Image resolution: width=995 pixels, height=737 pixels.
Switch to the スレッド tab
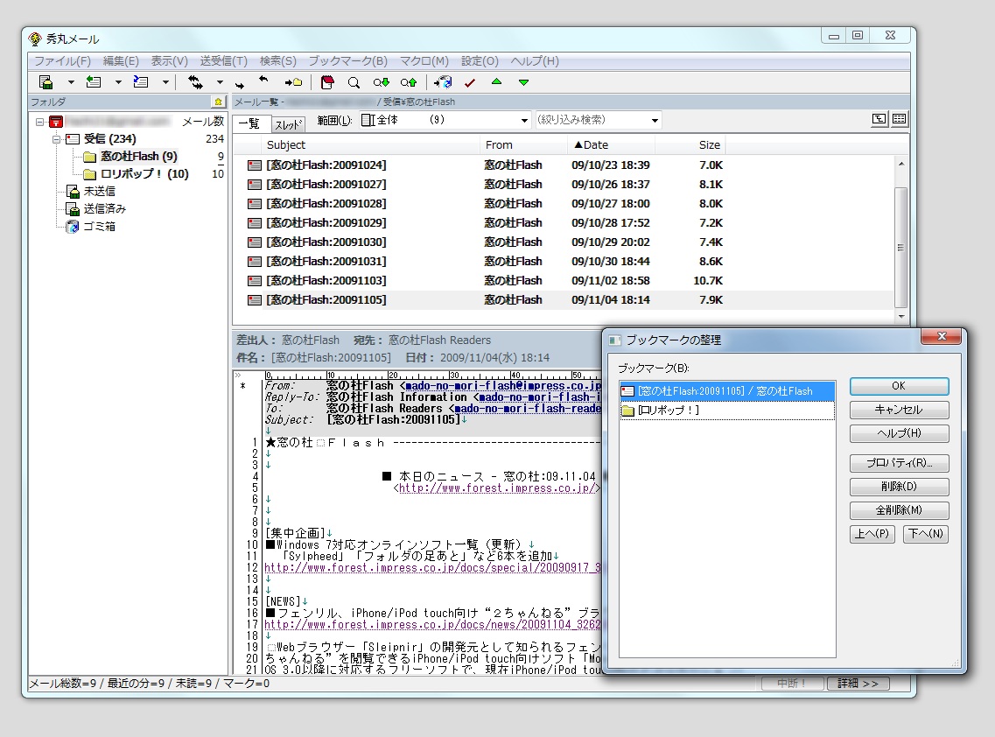(289, 124)
